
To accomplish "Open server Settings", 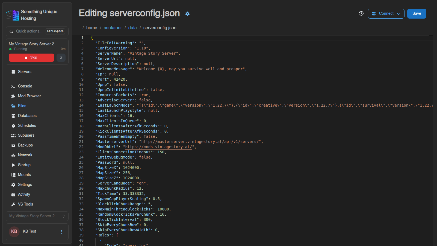I will pyautogui.click(x=37, y=184).
